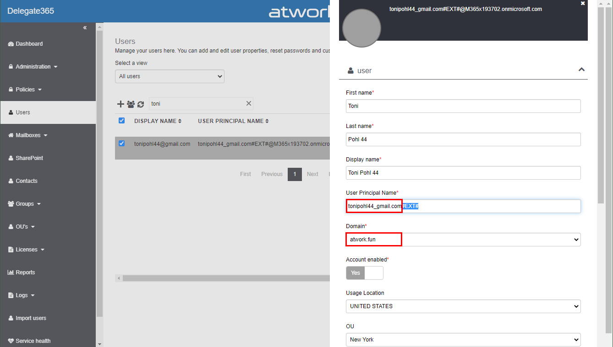Click the user avatar placeholder

pos(361,28)
